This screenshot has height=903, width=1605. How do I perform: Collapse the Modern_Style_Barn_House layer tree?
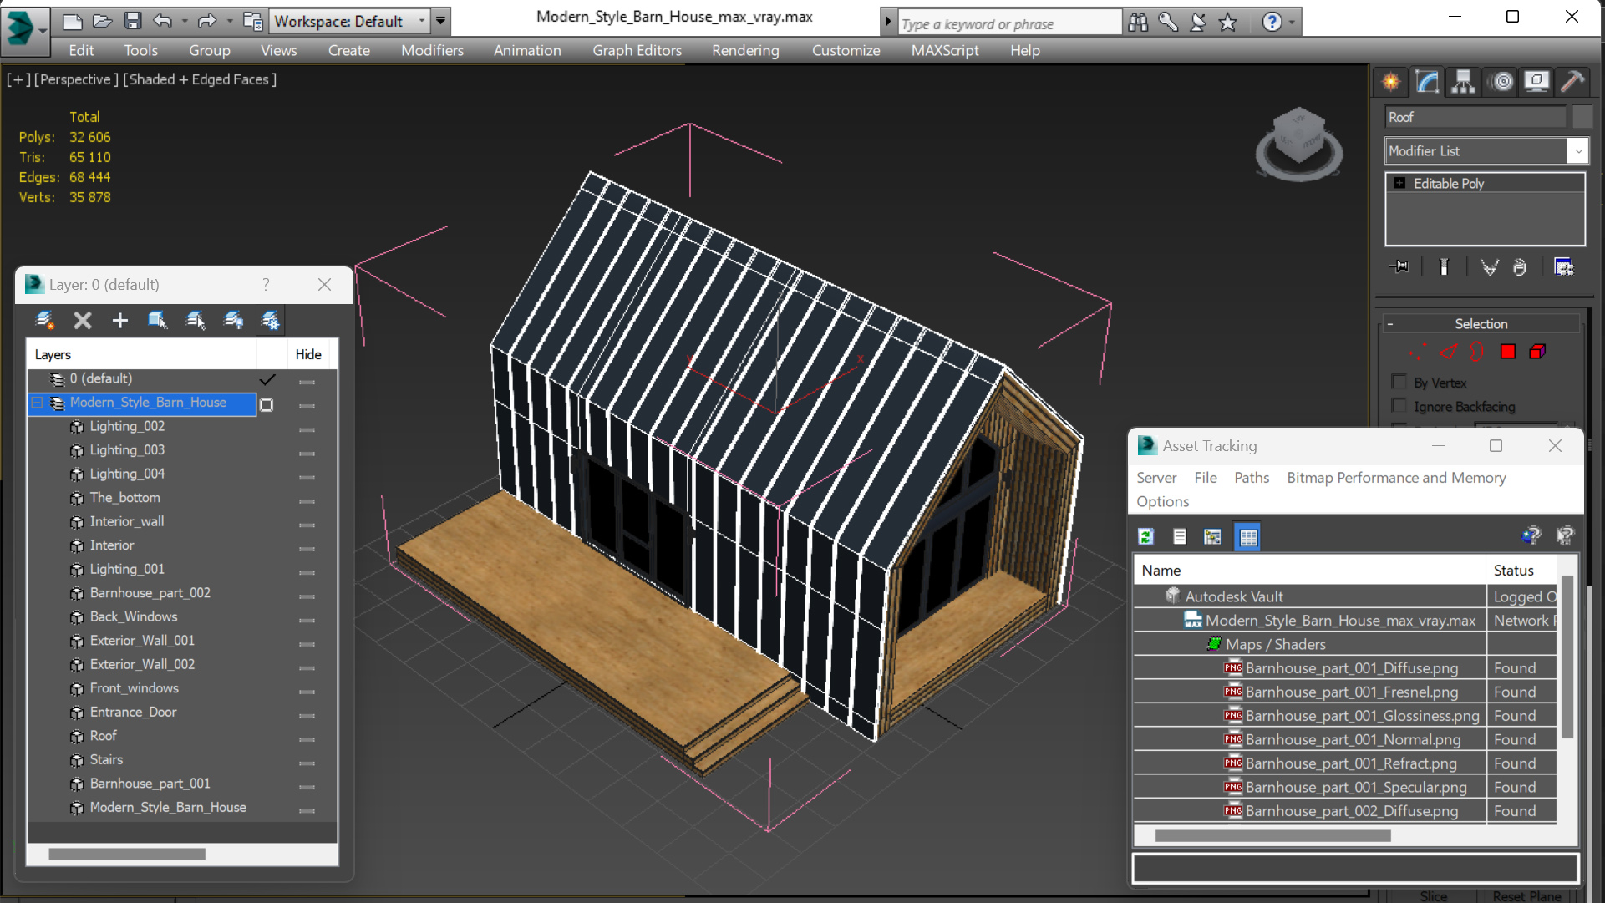(x=38, y=403)
